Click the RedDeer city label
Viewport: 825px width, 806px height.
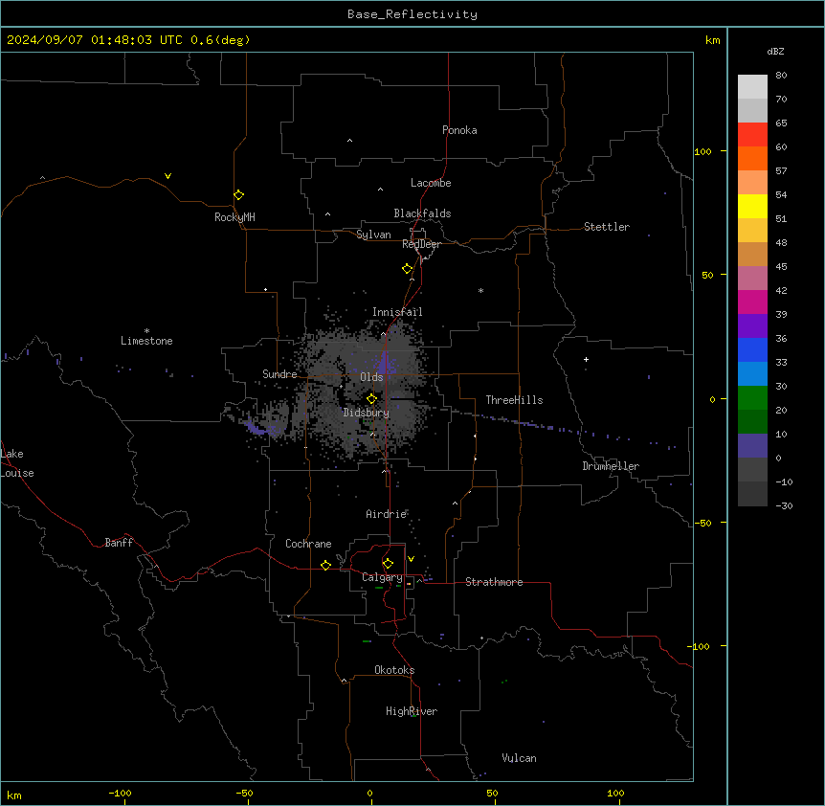421,244
